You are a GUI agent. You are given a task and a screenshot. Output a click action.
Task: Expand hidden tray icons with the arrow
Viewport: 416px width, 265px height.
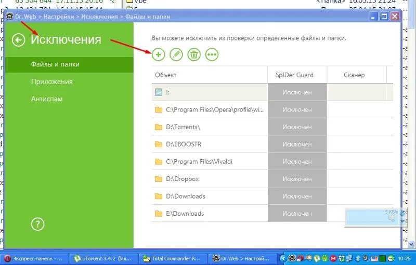coord(283,259)
